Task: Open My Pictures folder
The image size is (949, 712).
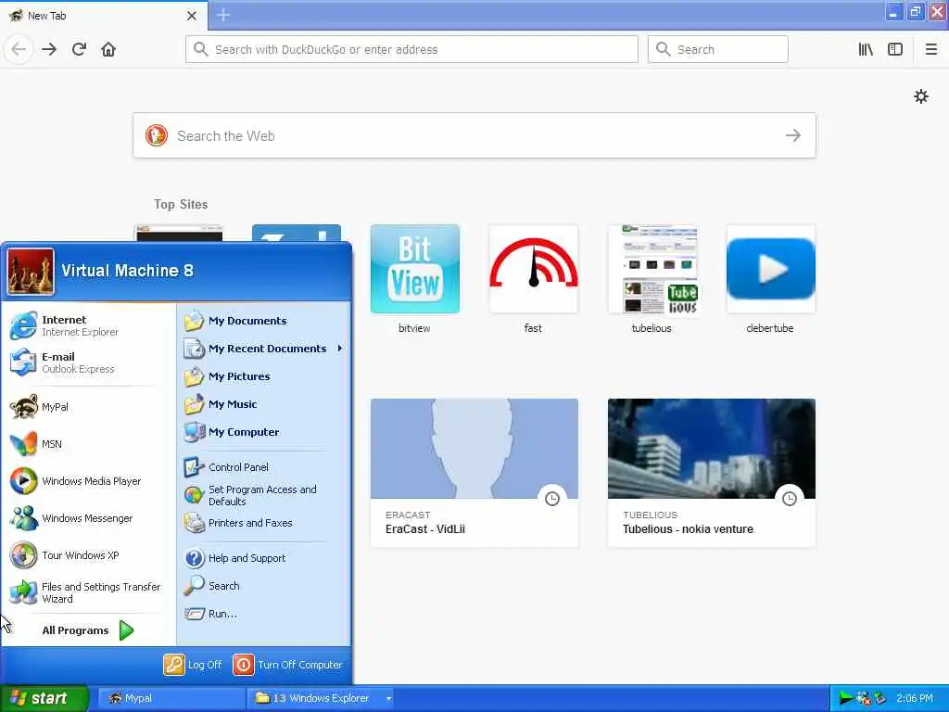Action: click(264, 376)
